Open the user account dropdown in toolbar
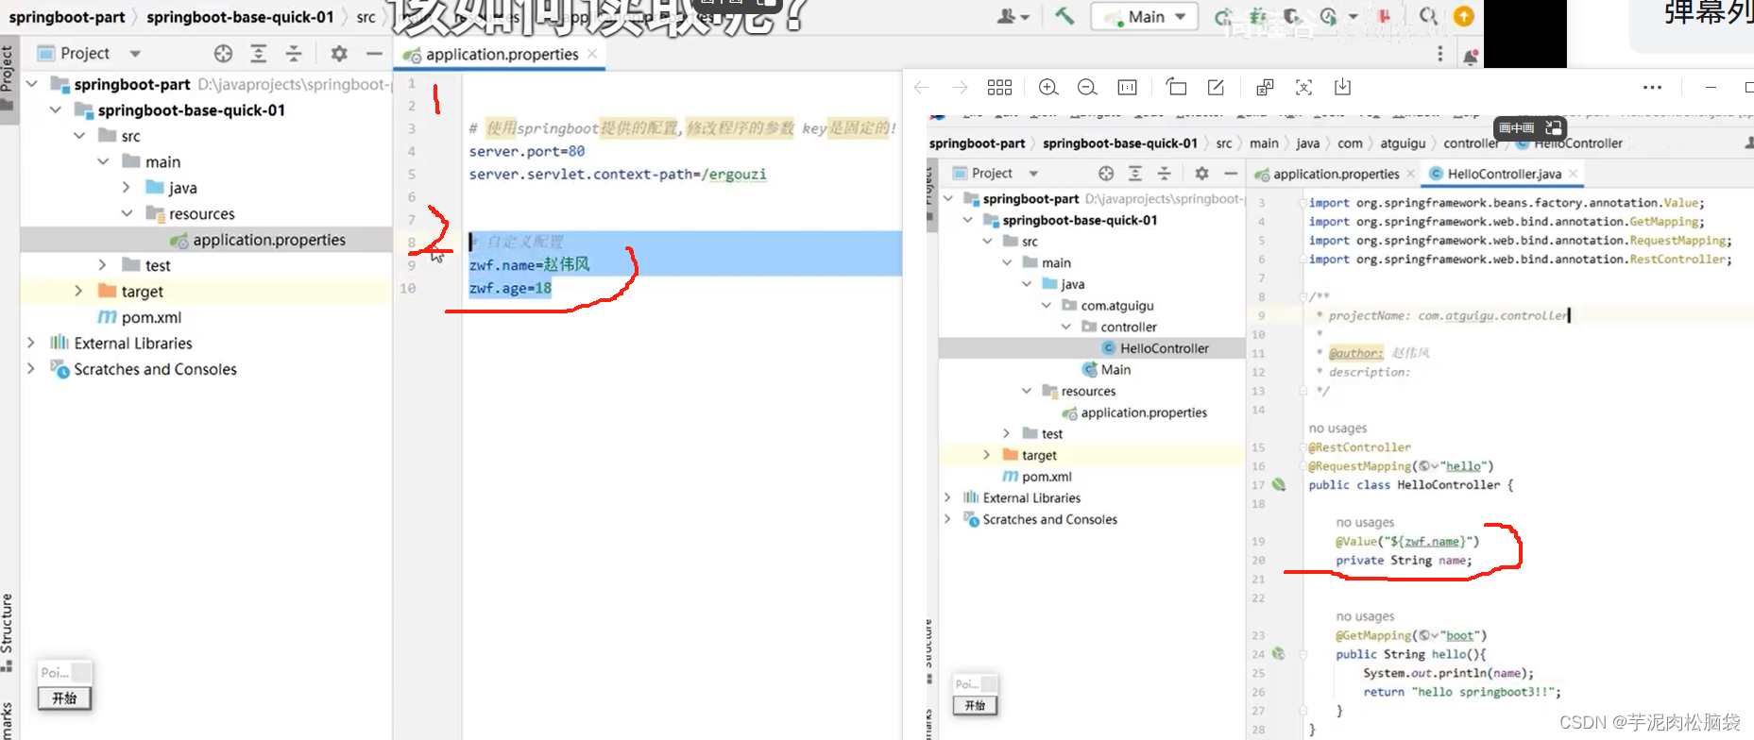 click(1013, 16)
